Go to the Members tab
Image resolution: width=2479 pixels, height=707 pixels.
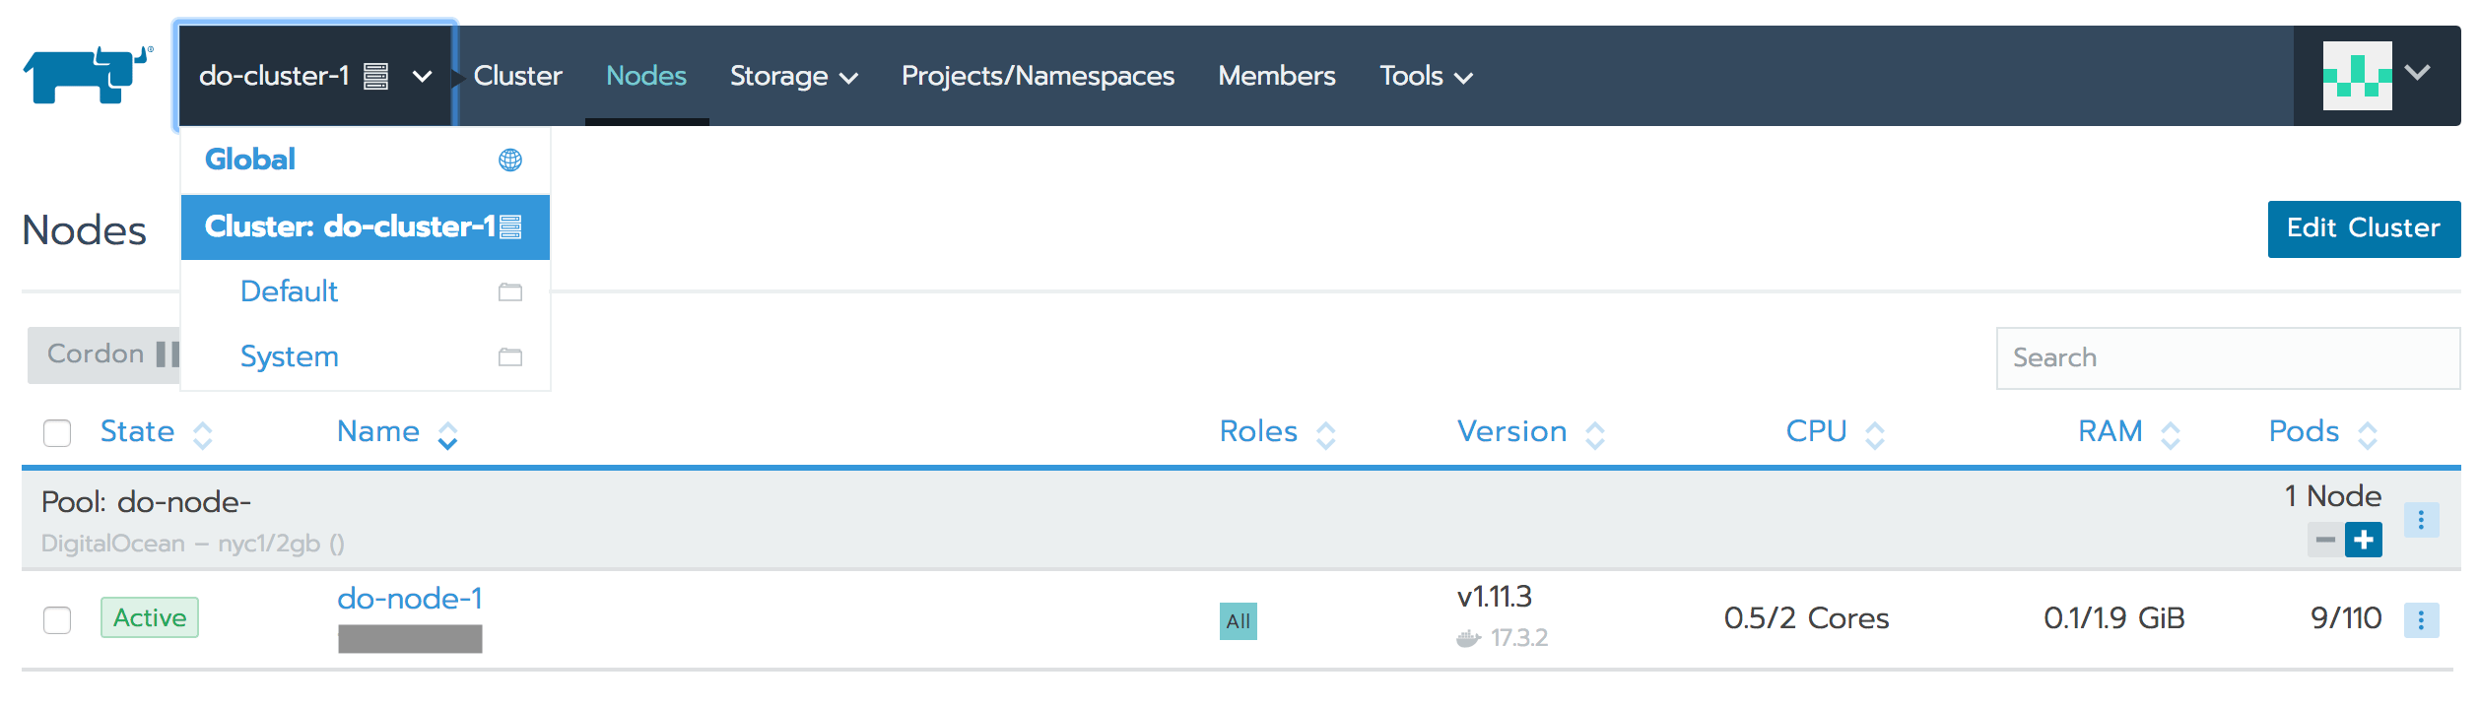1277,76
